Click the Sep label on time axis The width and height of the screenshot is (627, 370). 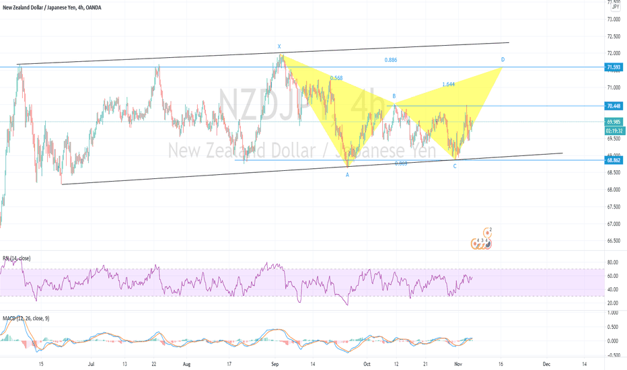(274, 364)
